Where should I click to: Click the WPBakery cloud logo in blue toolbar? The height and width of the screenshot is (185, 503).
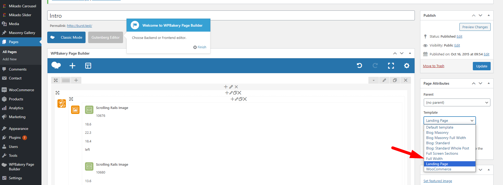[56, 65]
